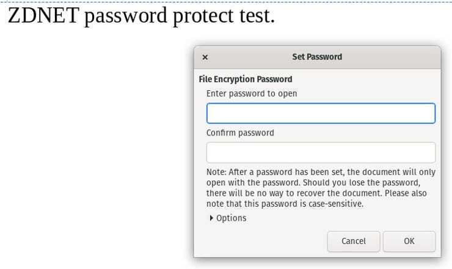Click the Options label text
The image size is (452, 269).
pyautogui.click(x=231, y=218)
